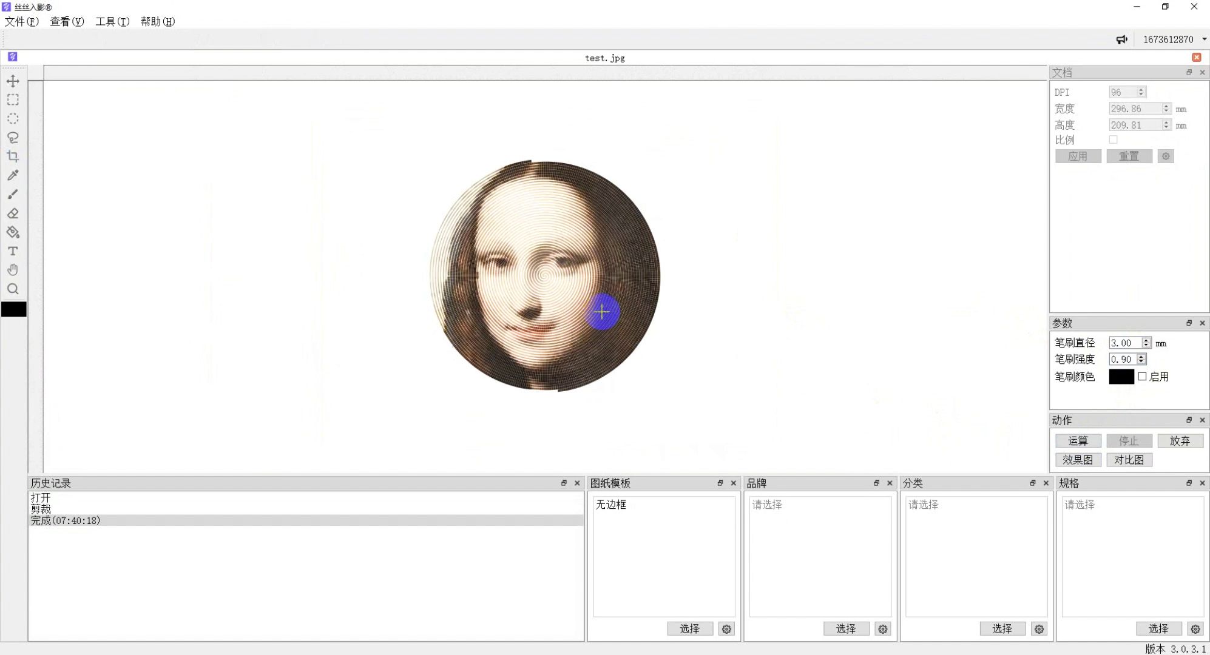Open the 查看 menu
Screen dimensions: 1210x655
67,21
